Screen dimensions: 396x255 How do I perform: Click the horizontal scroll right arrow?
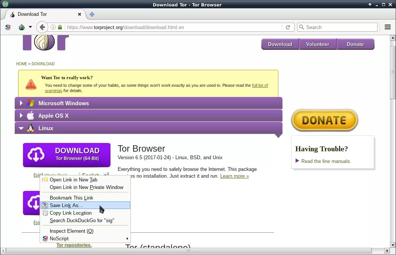click(x=387, y=251)
